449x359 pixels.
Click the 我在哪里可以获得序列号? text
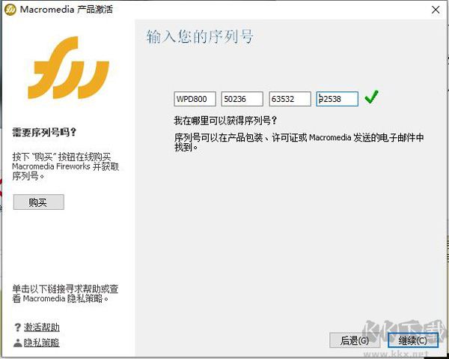[x=225, y=121]
